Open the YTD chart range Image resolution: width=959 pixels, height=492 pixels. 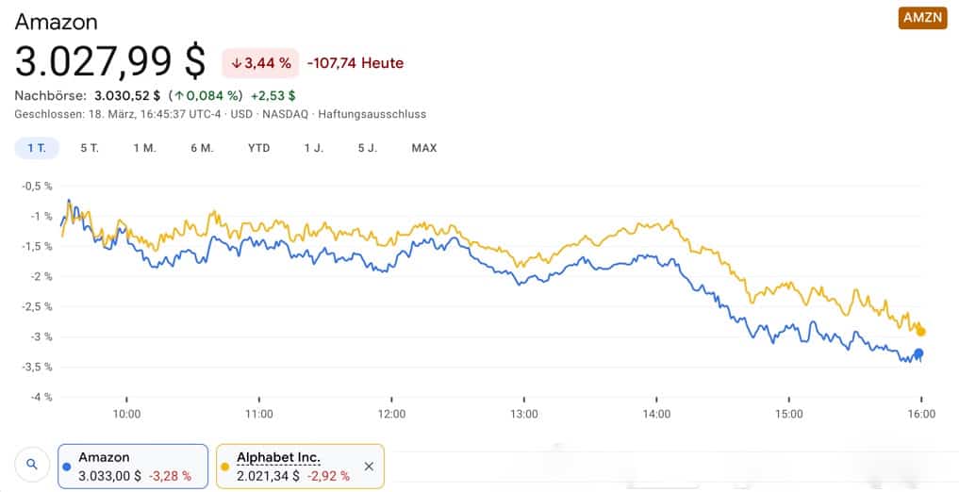coord(259,148)
